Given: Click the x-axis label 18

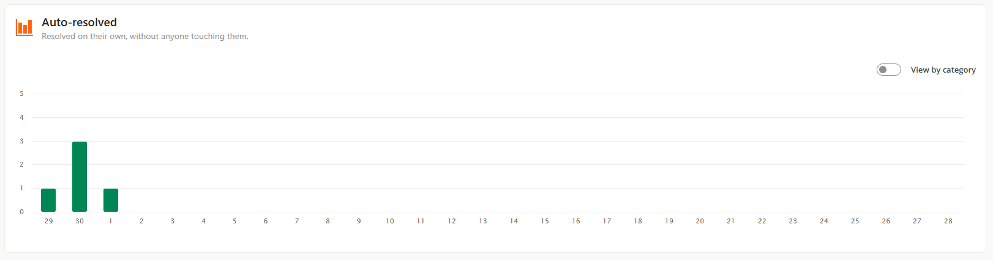Looking at the screenshot, I should 638,221.
